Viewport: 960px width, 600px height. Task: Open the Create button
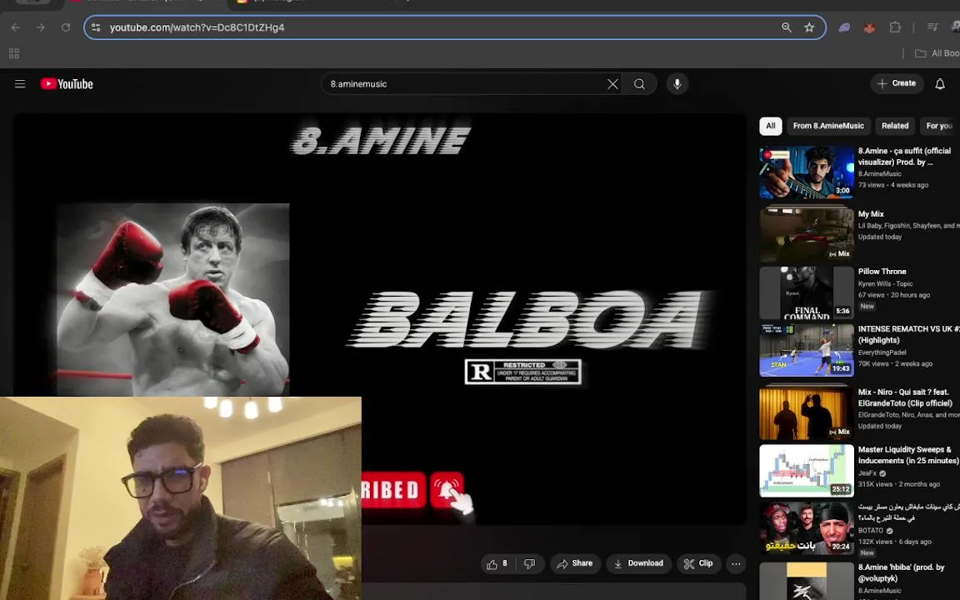click(897, 84)
